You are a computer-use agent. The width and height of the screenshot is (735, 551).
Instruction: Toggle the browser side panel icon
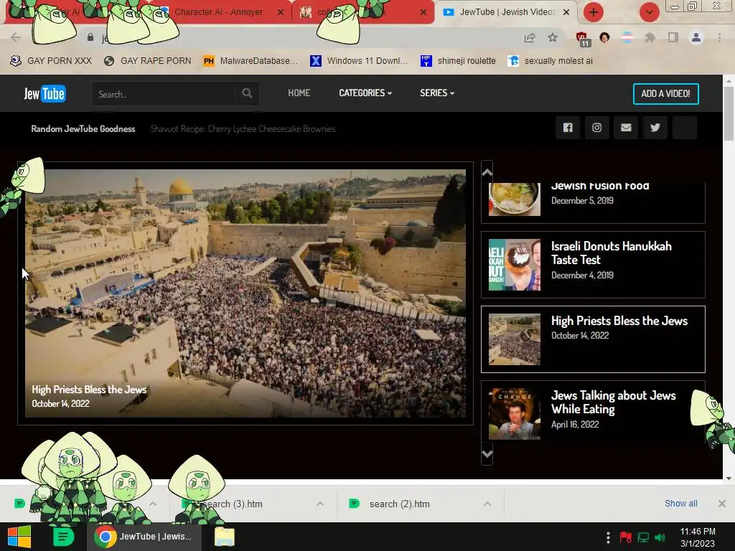[x=673, y=37]
